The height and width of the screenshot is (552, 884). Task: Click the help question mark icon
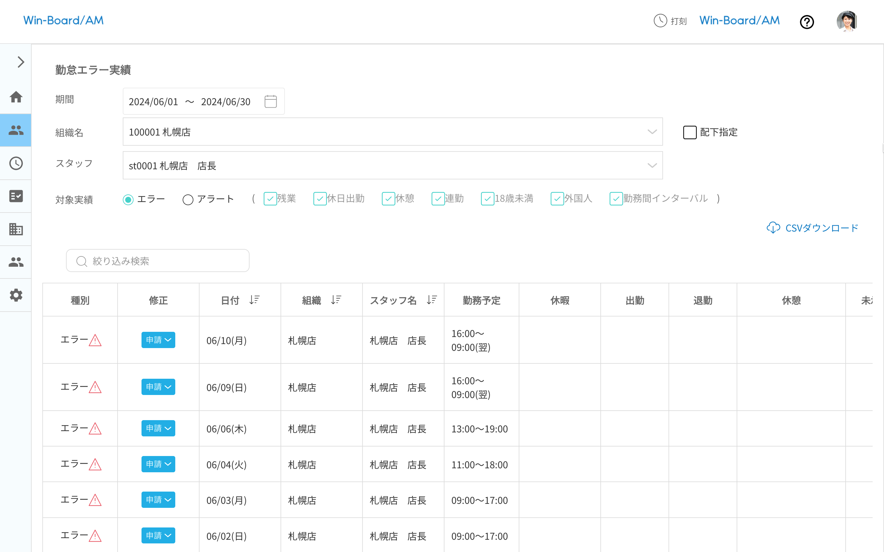[807, 22]
